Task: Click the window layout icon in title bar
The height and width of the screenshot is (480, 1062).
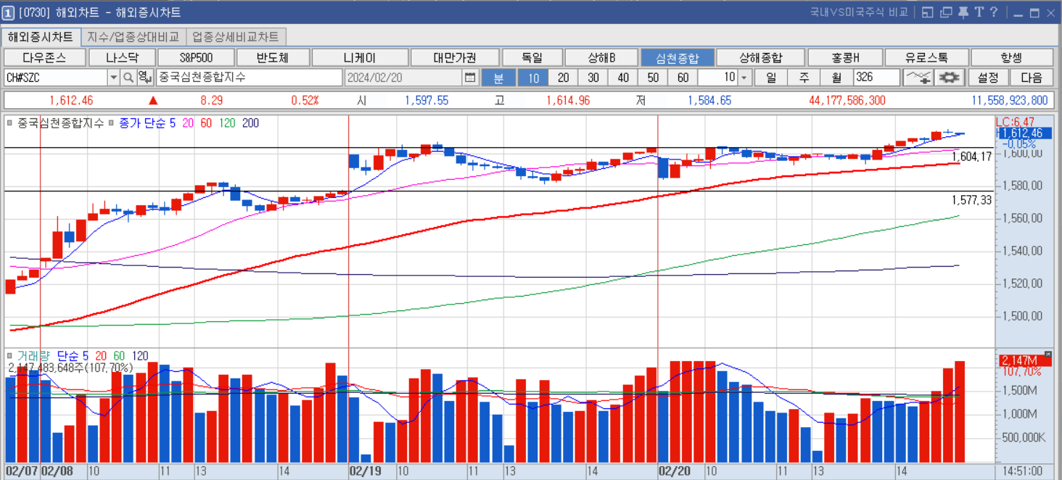Action: click(928, 12)
